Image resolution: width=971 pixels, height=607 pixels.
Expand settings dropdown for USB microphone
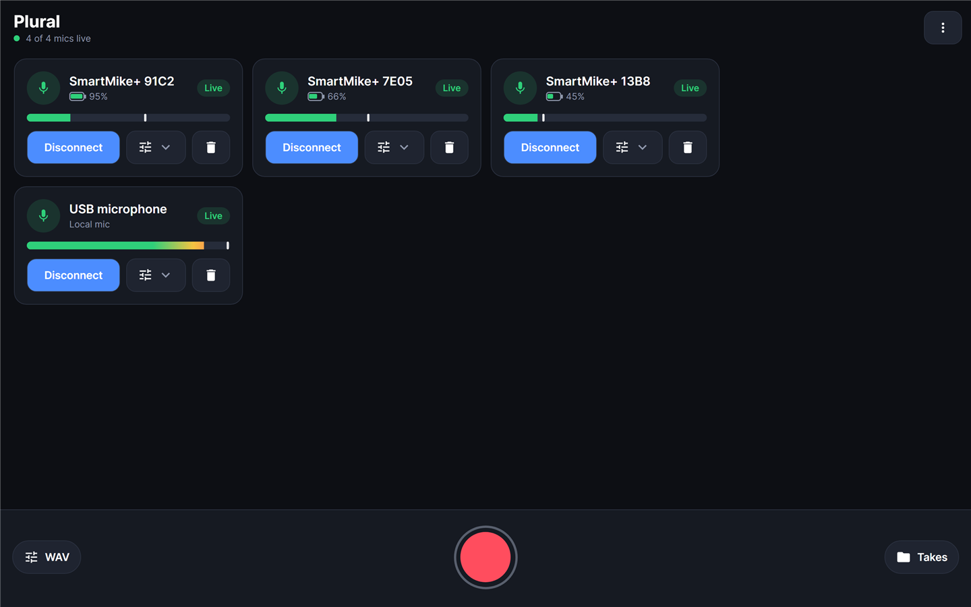coord(156,275)
